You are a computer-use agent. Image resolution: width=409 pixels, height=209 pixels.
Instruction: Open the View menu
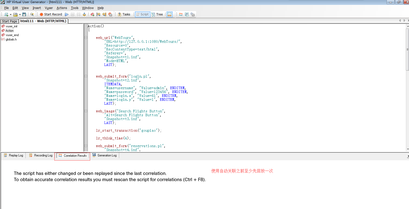25,8
